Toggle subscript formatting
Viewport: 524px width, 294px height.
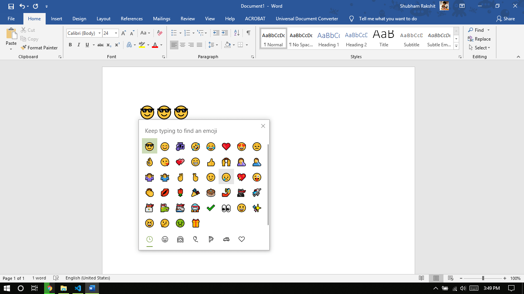click(109, 45)
